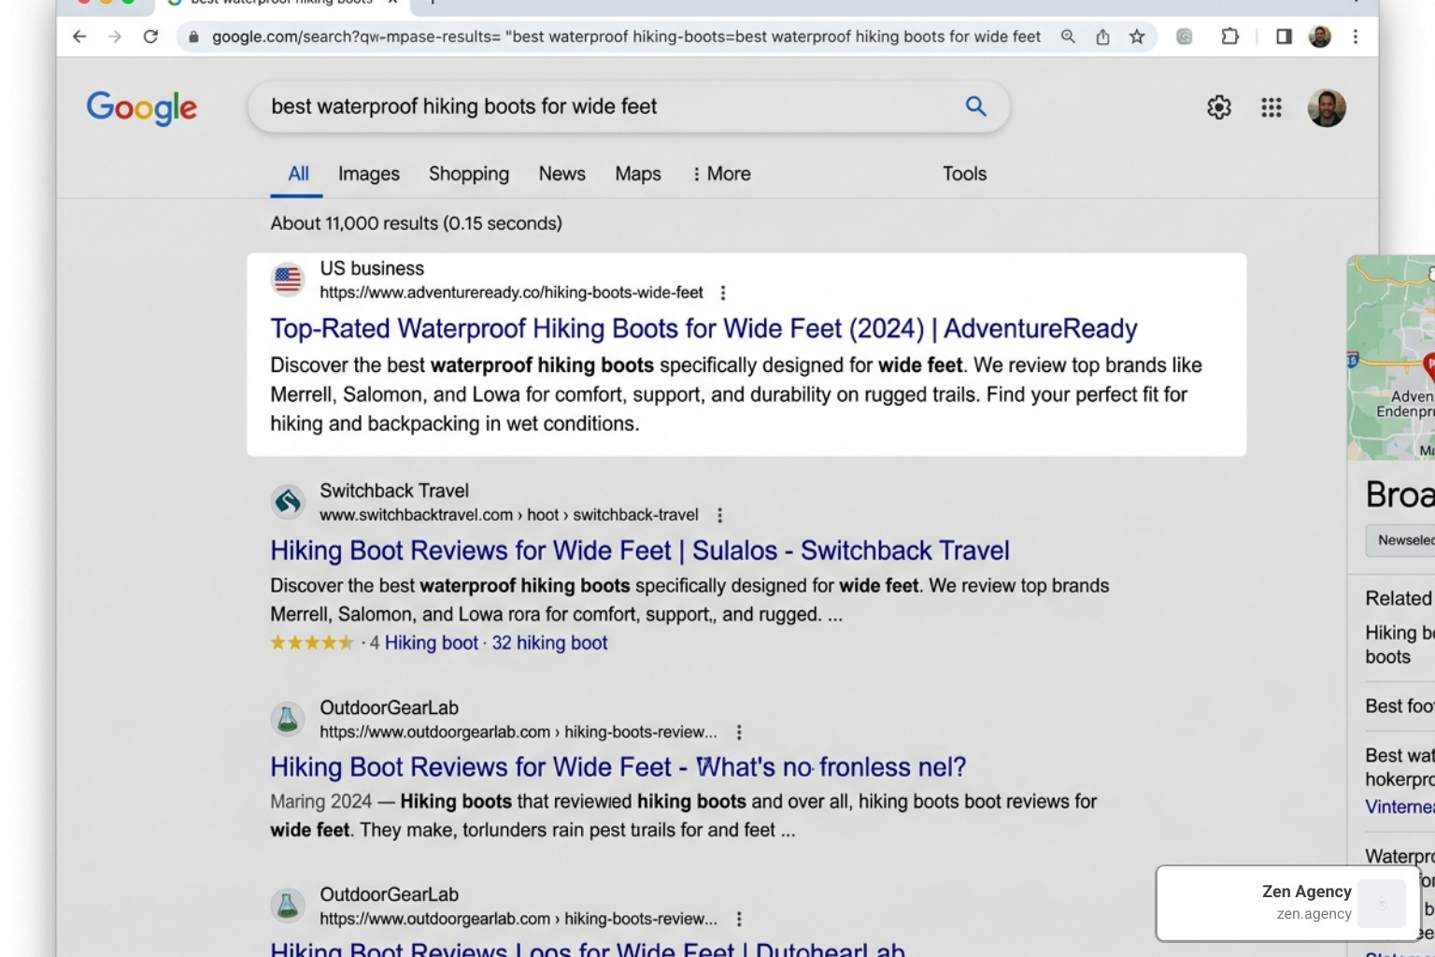Open Switchback Travel Hiking Boot Reviews link
Screen dimensions: 1435x957
tap(640, 550)
